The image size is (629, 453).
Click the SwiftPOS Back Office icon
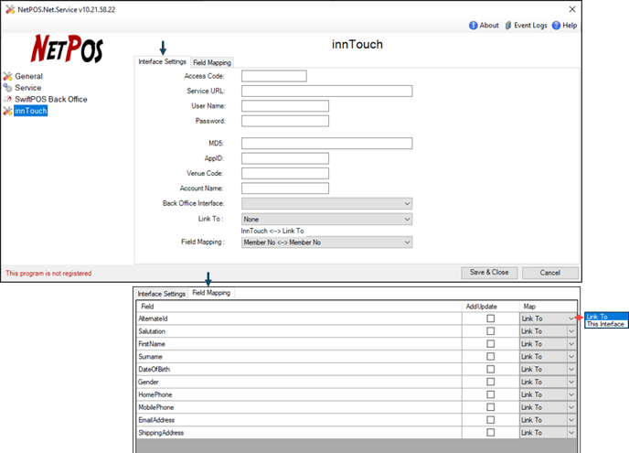7,99
